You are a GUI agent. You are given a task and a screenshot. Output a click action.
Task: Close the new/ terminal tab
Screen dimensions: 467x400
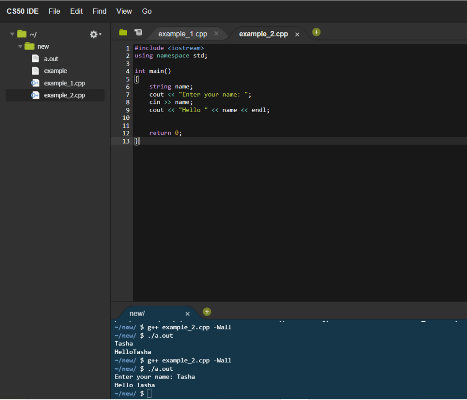tap(187, 314)
